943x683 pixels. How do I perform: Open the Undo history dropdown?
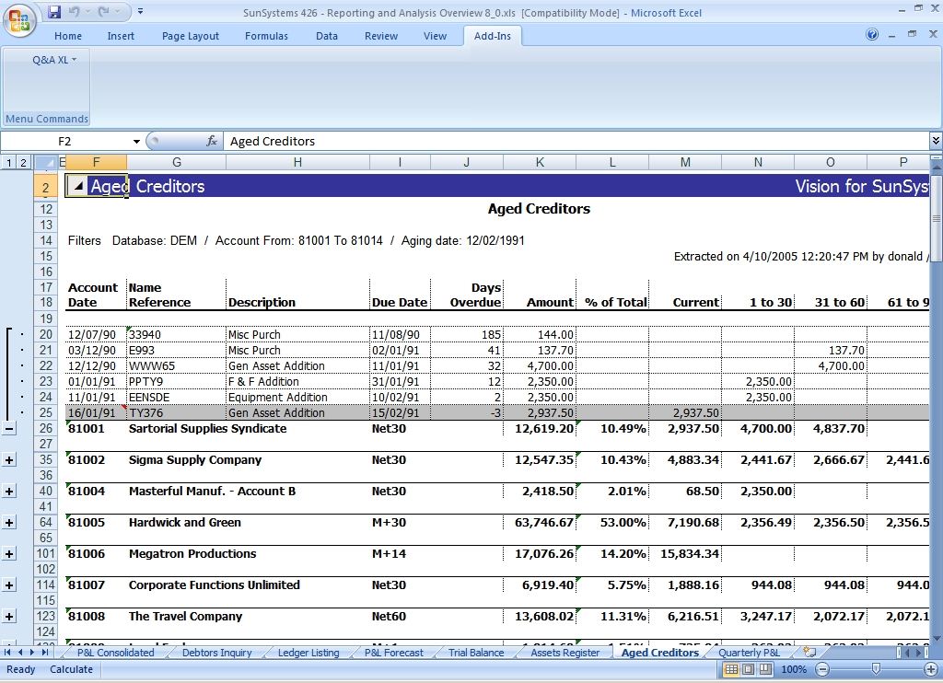[87, 11]
